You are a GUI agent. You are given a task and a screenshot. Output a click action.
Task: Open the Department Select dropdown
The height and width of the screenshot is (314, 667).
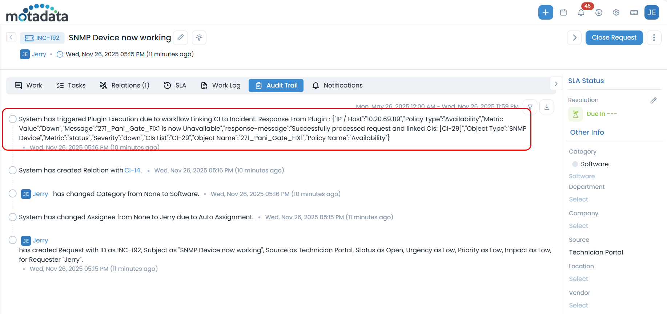point(578,199)
